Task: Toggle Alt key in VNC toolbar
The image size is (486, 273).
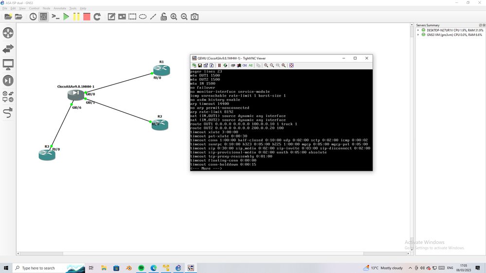Action: pyautogui.click(x=251, y=65)
